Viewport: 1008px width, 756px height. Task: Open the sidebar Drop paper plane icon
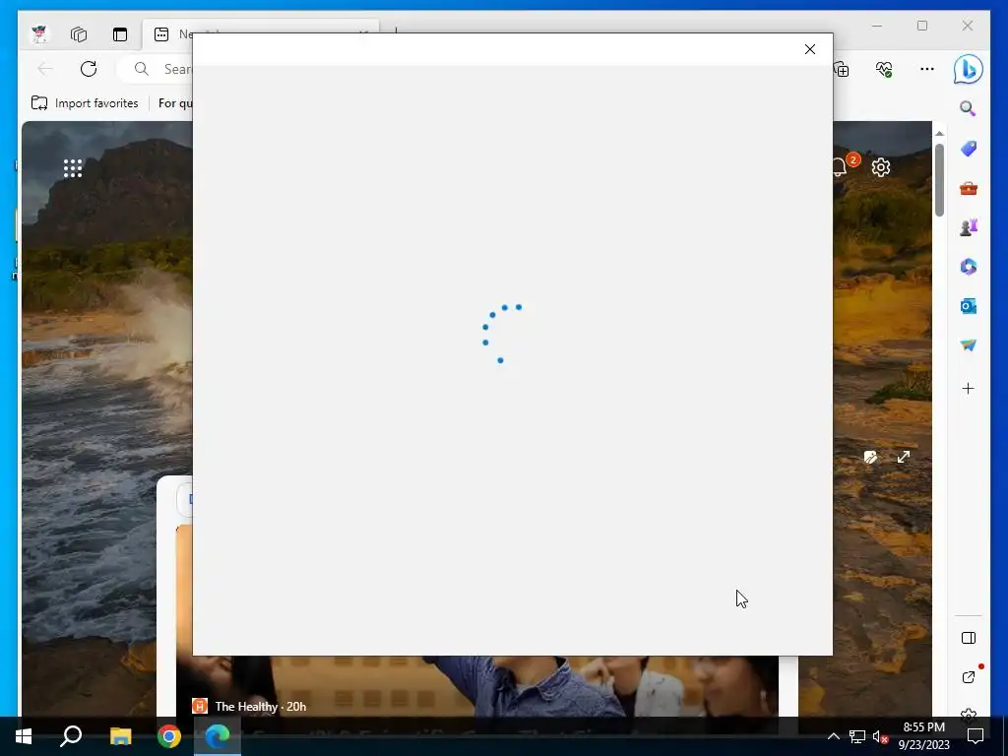pyautogui.click(x=969, y=346)
